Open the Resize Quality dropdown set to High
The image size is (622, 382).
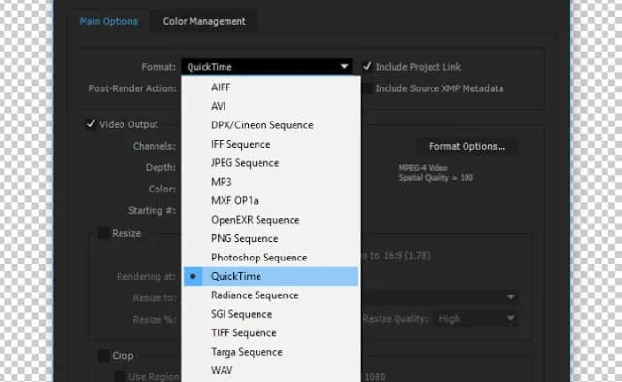pyautogui.click(x=476, y=319)
